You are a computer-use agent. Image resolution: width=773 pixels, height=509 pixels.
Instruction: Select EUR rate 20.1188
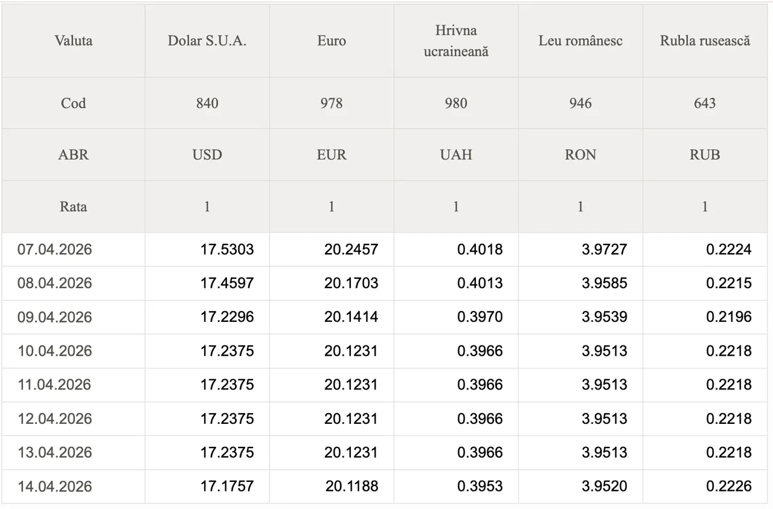[351, 486]
